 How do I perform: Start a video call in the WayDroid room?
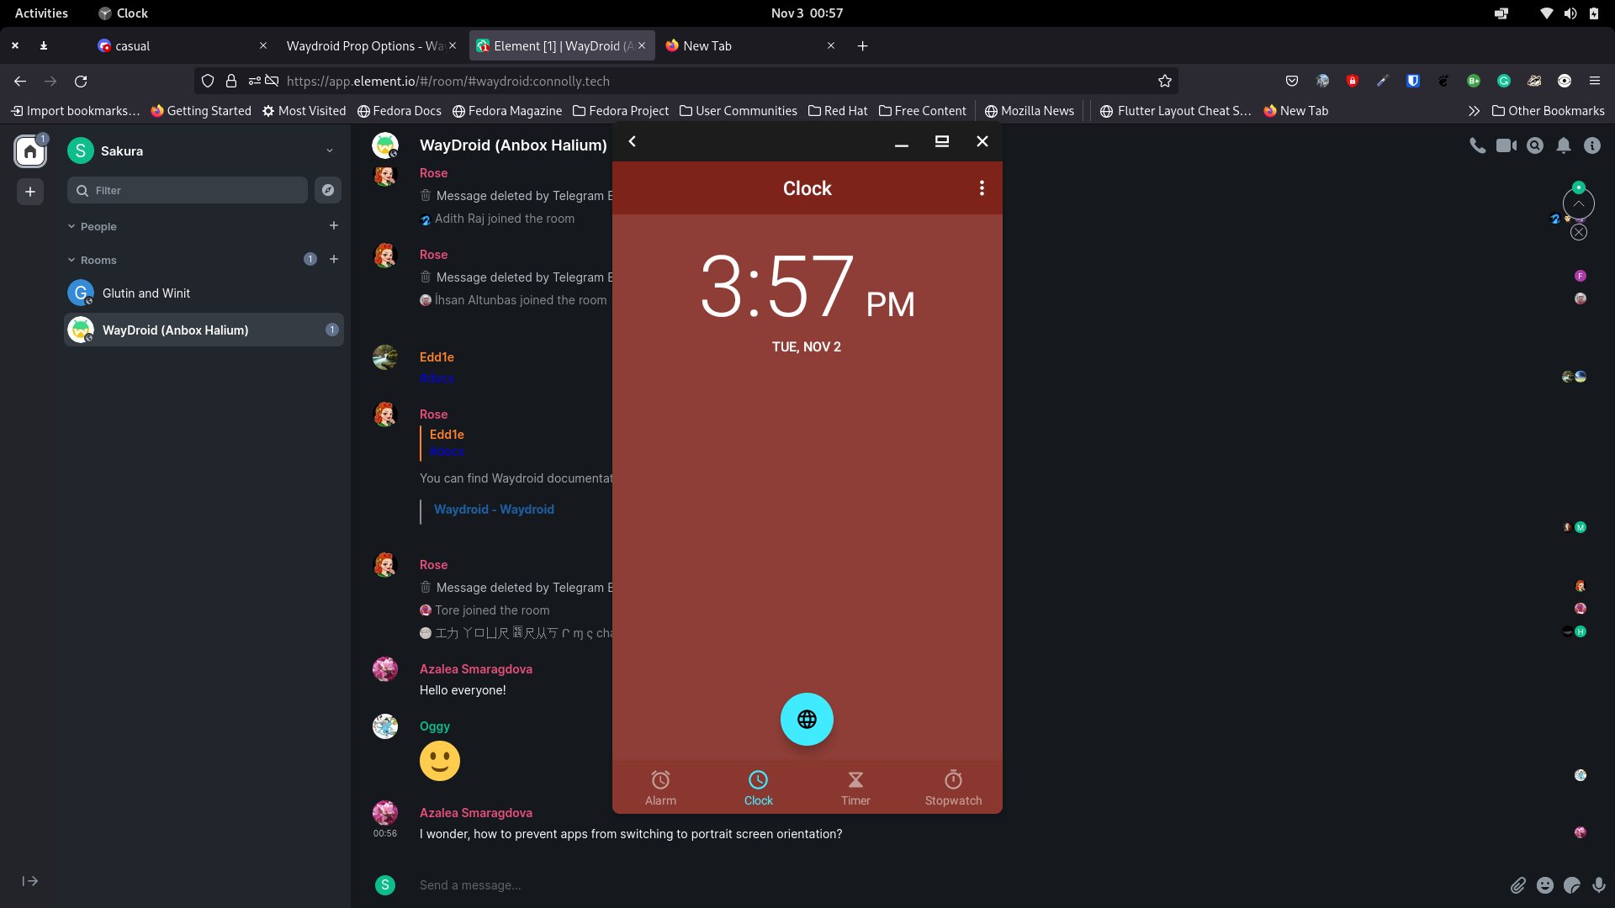[1506, 145]
